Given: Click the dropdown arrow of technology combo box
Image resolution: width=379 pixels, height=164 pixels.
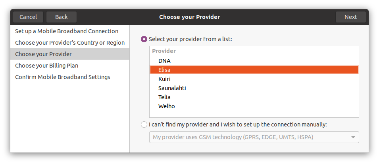Looking at the screenshot, I should tap(353, 137).
